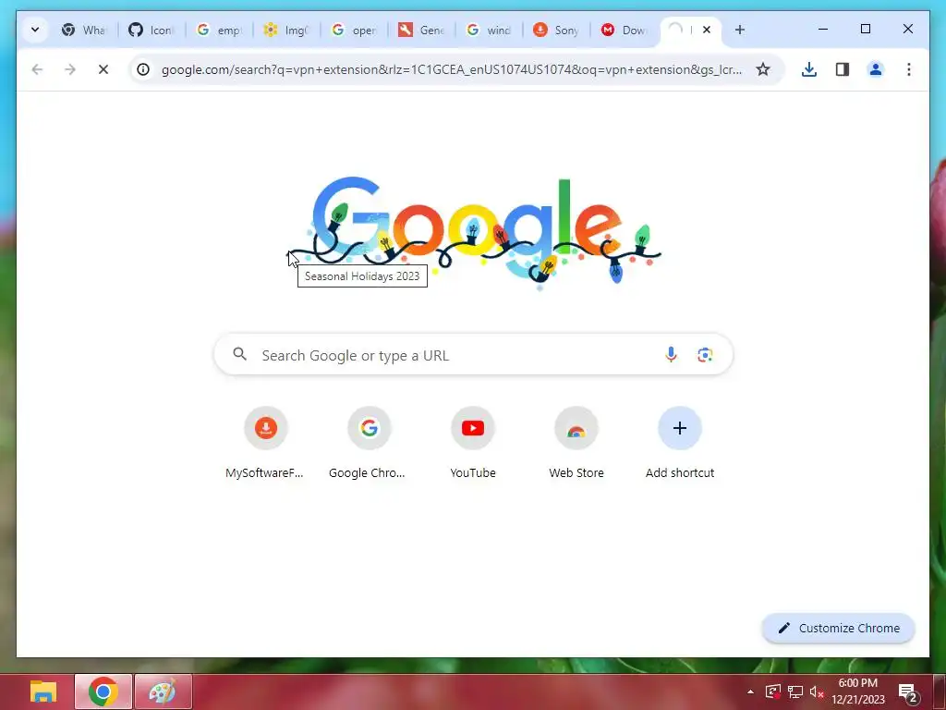The image size is (946, 710).
Task: Go back to the previous page
Action: 37,69
